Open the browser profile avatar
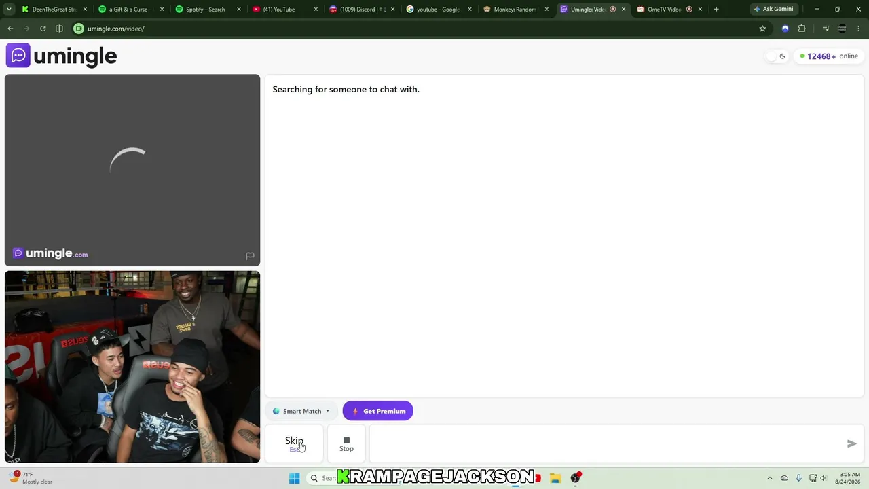869x489 pixels. point(843,29)
